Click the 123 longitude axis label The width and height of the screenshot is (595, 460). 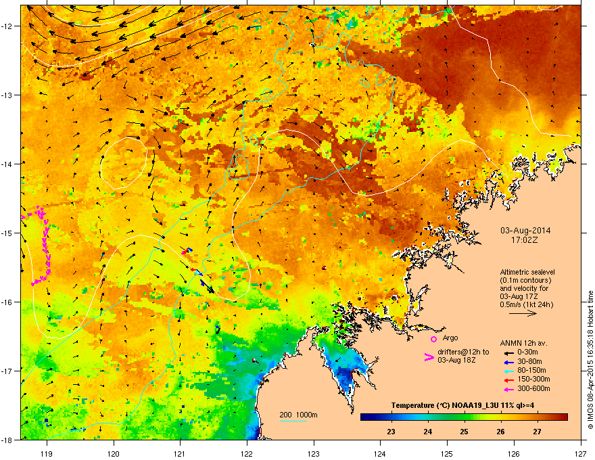click(x=314, y=453)
